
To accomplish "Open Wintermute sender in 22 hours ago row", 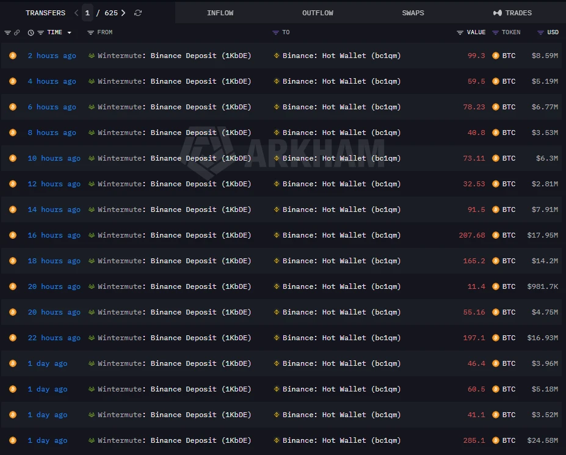I will click(175, 338).
